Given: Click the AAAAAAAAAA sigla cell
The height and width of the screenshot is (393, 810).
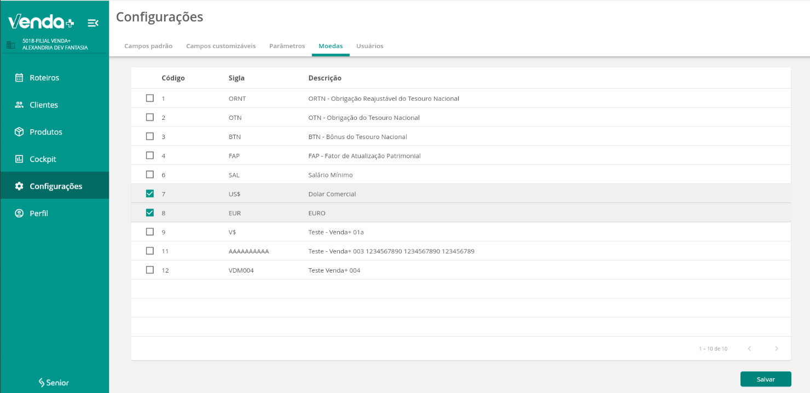Looking at the screenshot, I should pos(249,251).
